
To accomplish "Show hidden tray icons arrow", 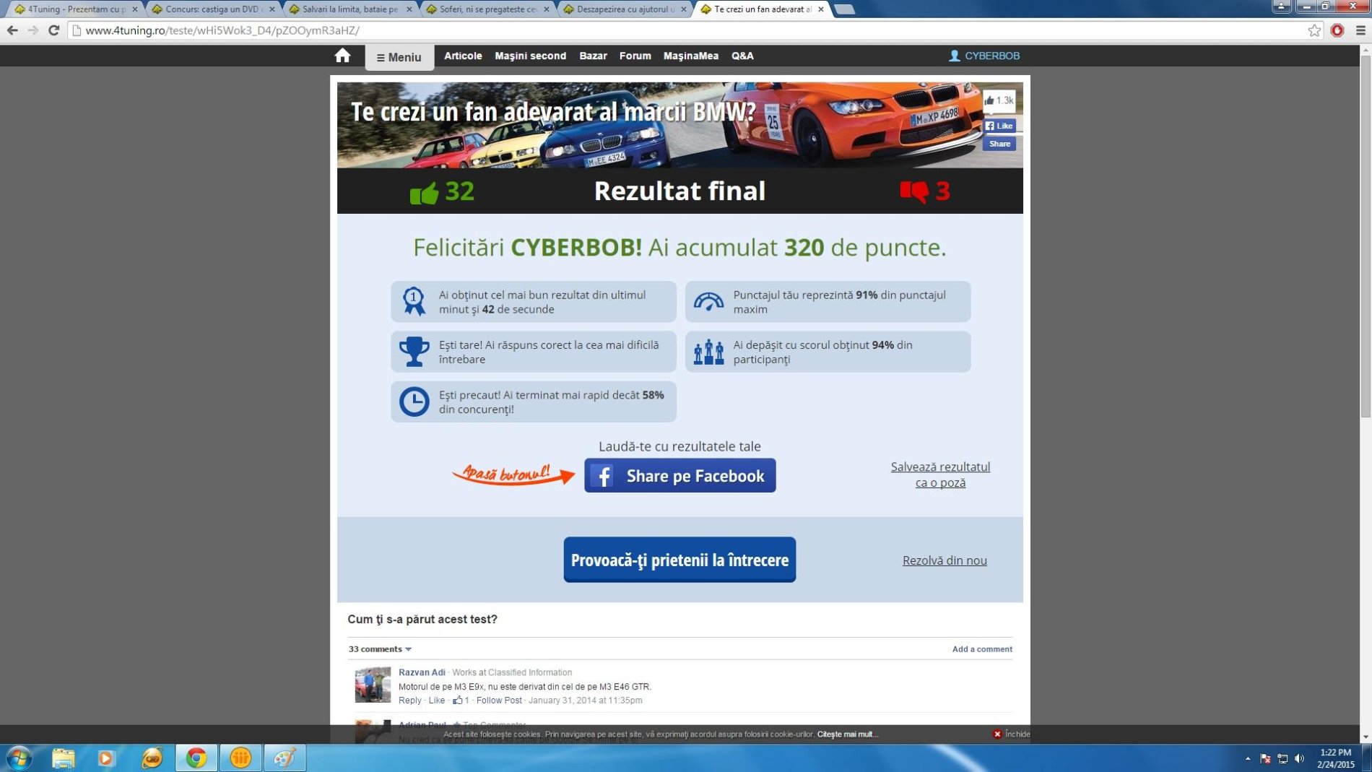I will [x=1248, y=758].
